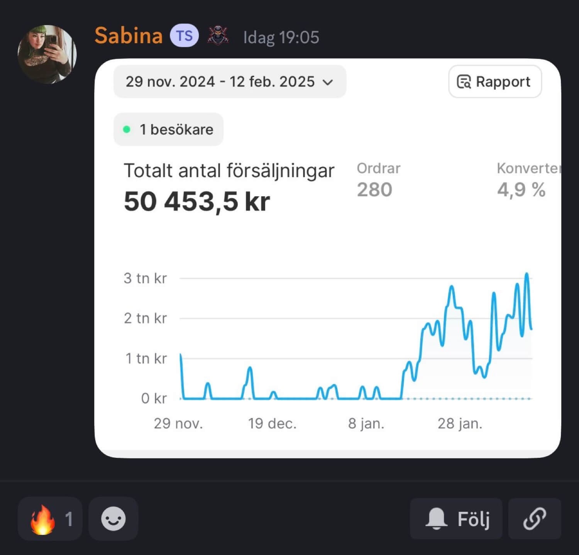579x555 pixels.
Task: Click Sabina's profile avatar photo
Action: click(47, 54)
